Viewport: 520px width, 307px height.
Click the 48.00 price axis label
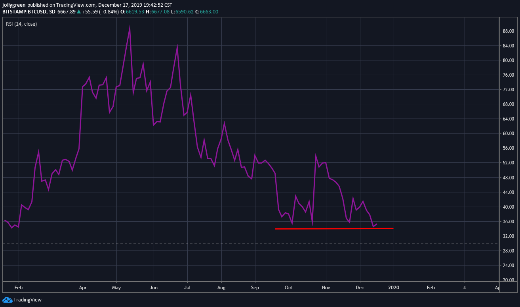coord(509,178)
